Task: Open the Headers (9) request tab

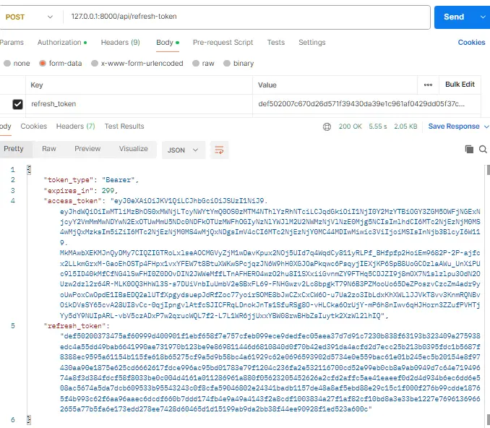Action: (x=120, y=42)
